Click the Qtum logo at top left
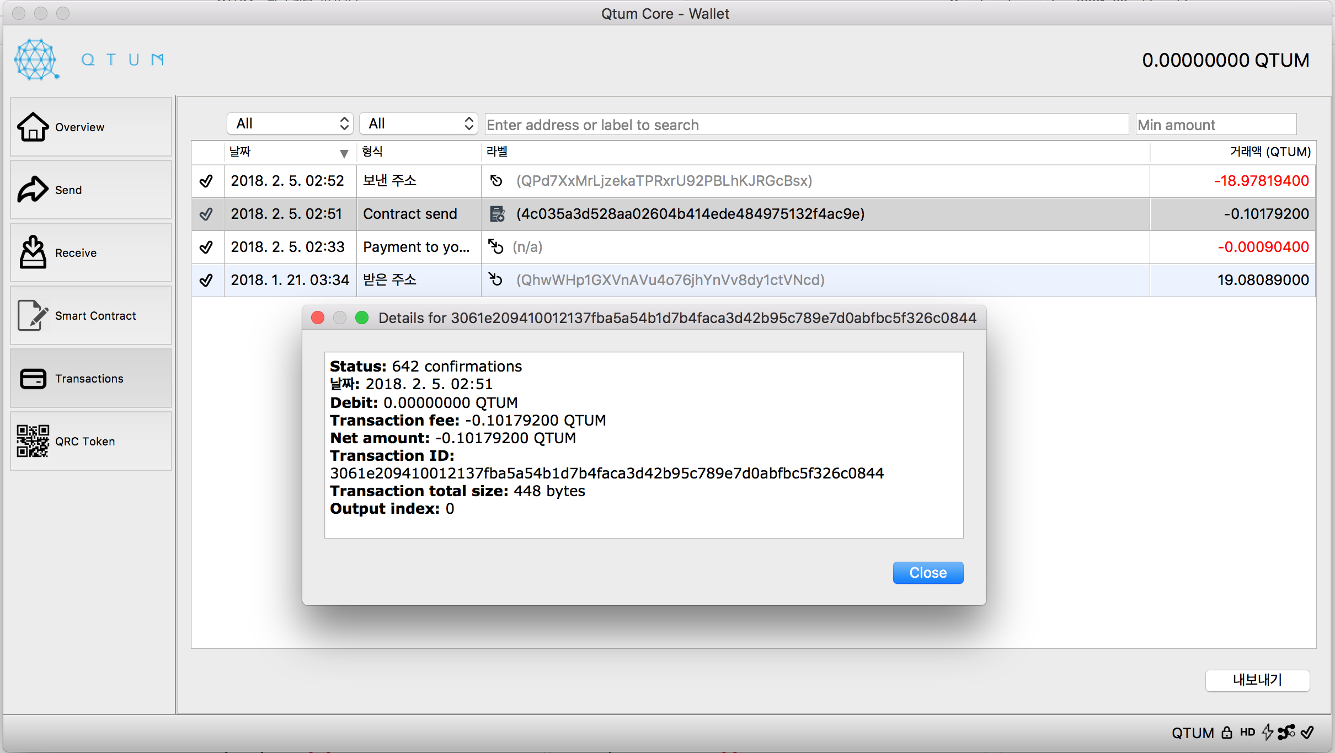The height and width of the screenshot is (753, 1335). [x=36, y=60]
